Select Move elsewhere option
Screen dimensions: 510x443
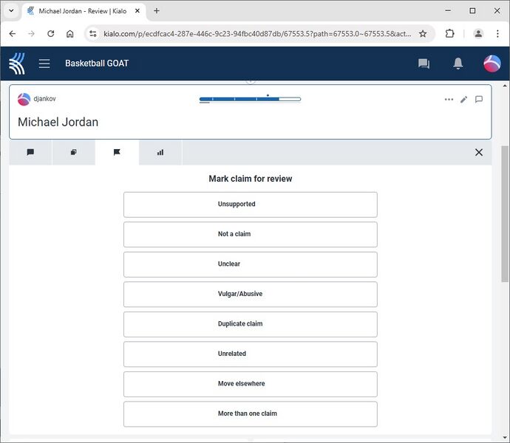[x=250, y=384]
